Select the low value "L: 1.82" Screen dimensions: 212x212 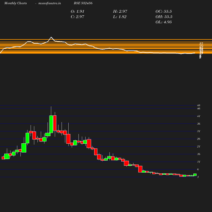coord(120,17)
